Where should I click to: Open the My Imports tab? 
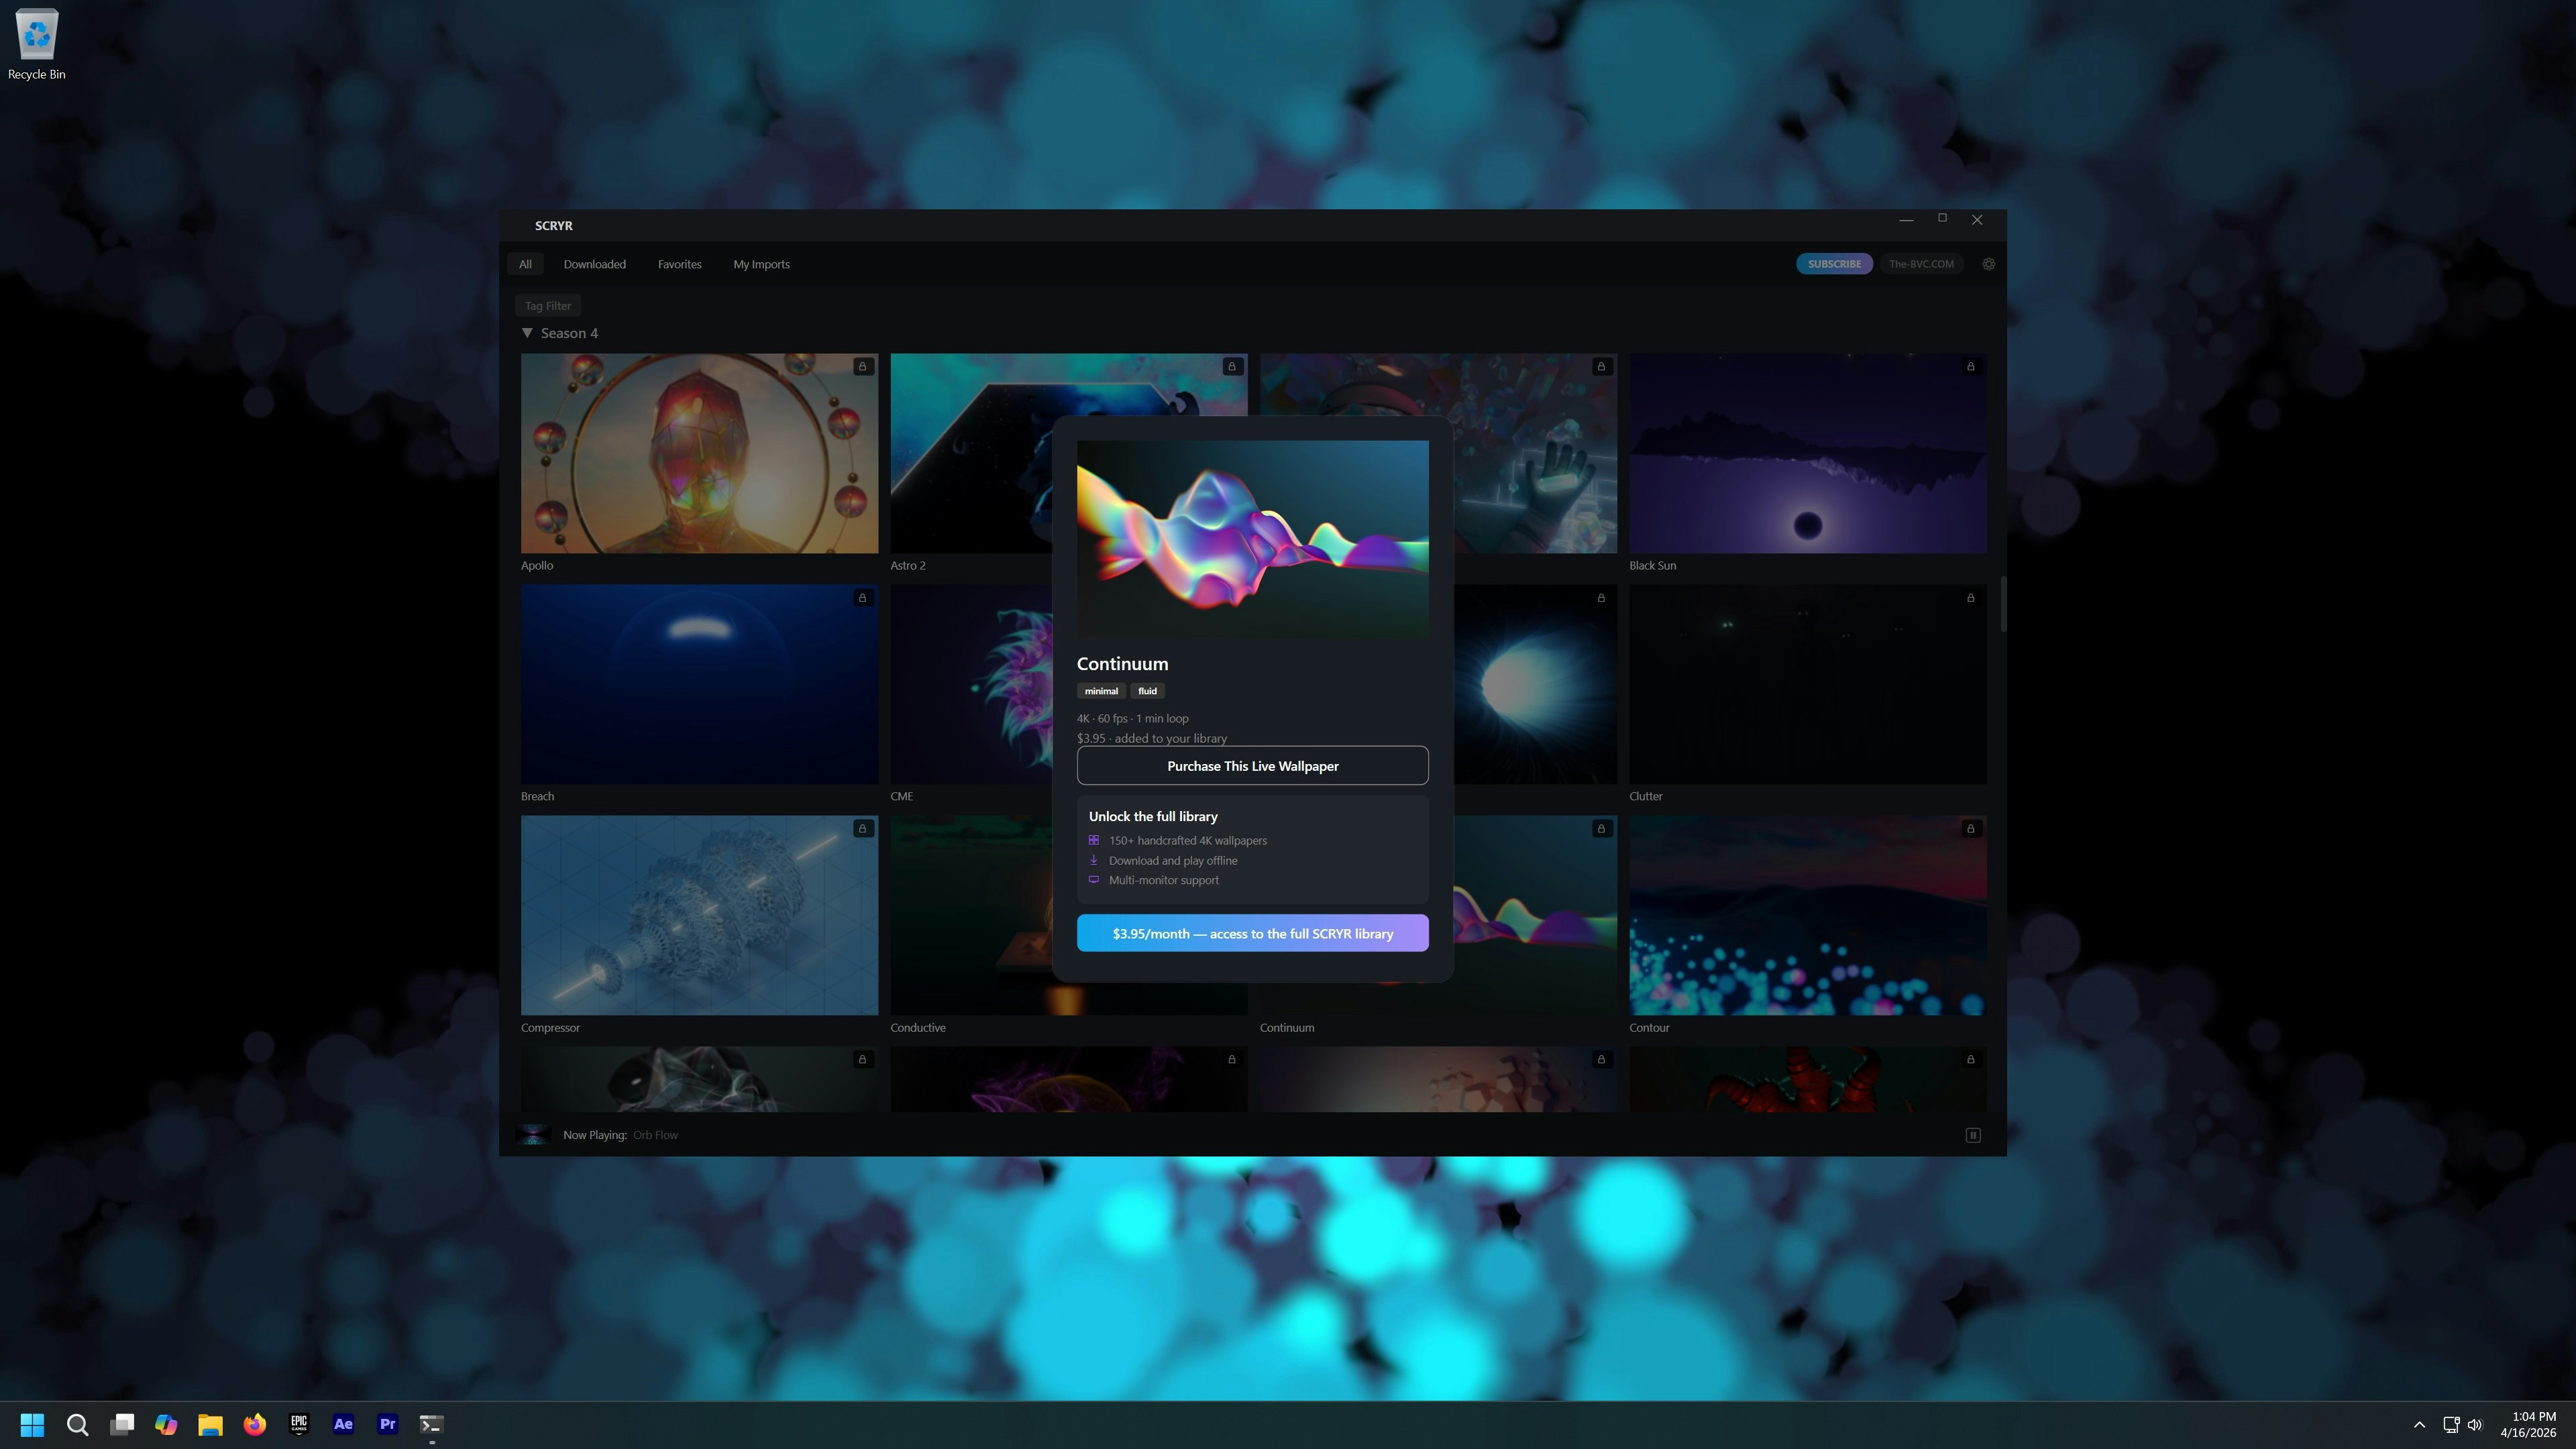point(760,263)
